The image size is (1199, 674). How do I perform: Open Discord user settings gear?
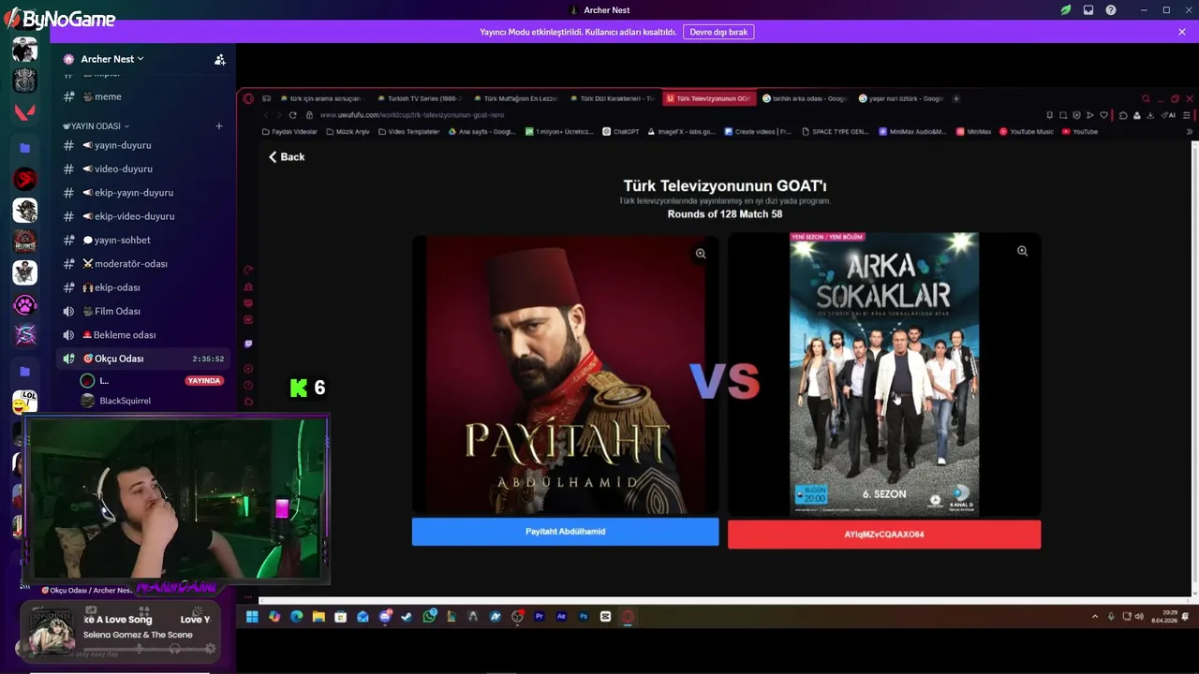210,648
